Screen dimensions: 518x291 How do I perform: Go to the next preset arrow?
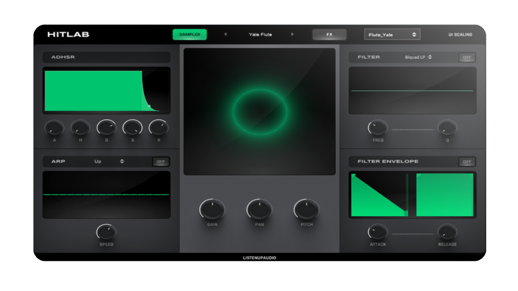(293, 34)
